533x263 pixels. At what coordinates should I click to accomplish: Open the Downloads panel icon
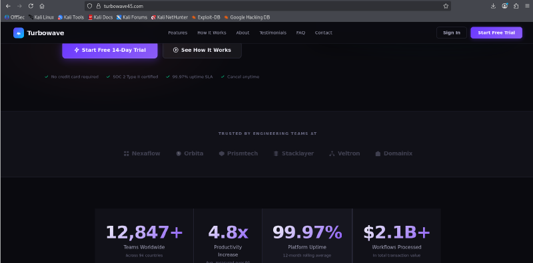493,6
